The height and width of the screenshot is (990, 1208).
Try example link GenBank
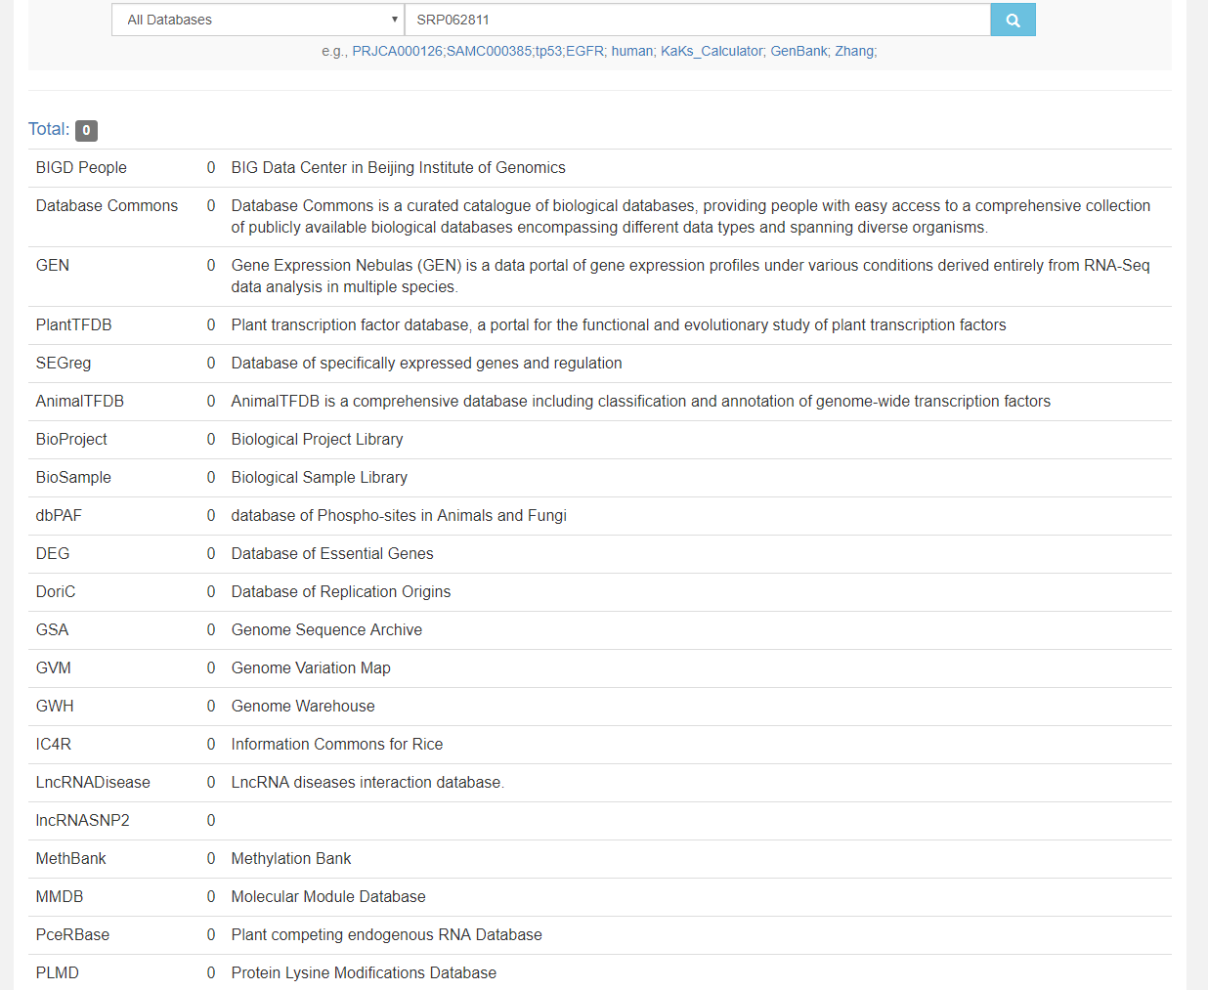[798, 51]
